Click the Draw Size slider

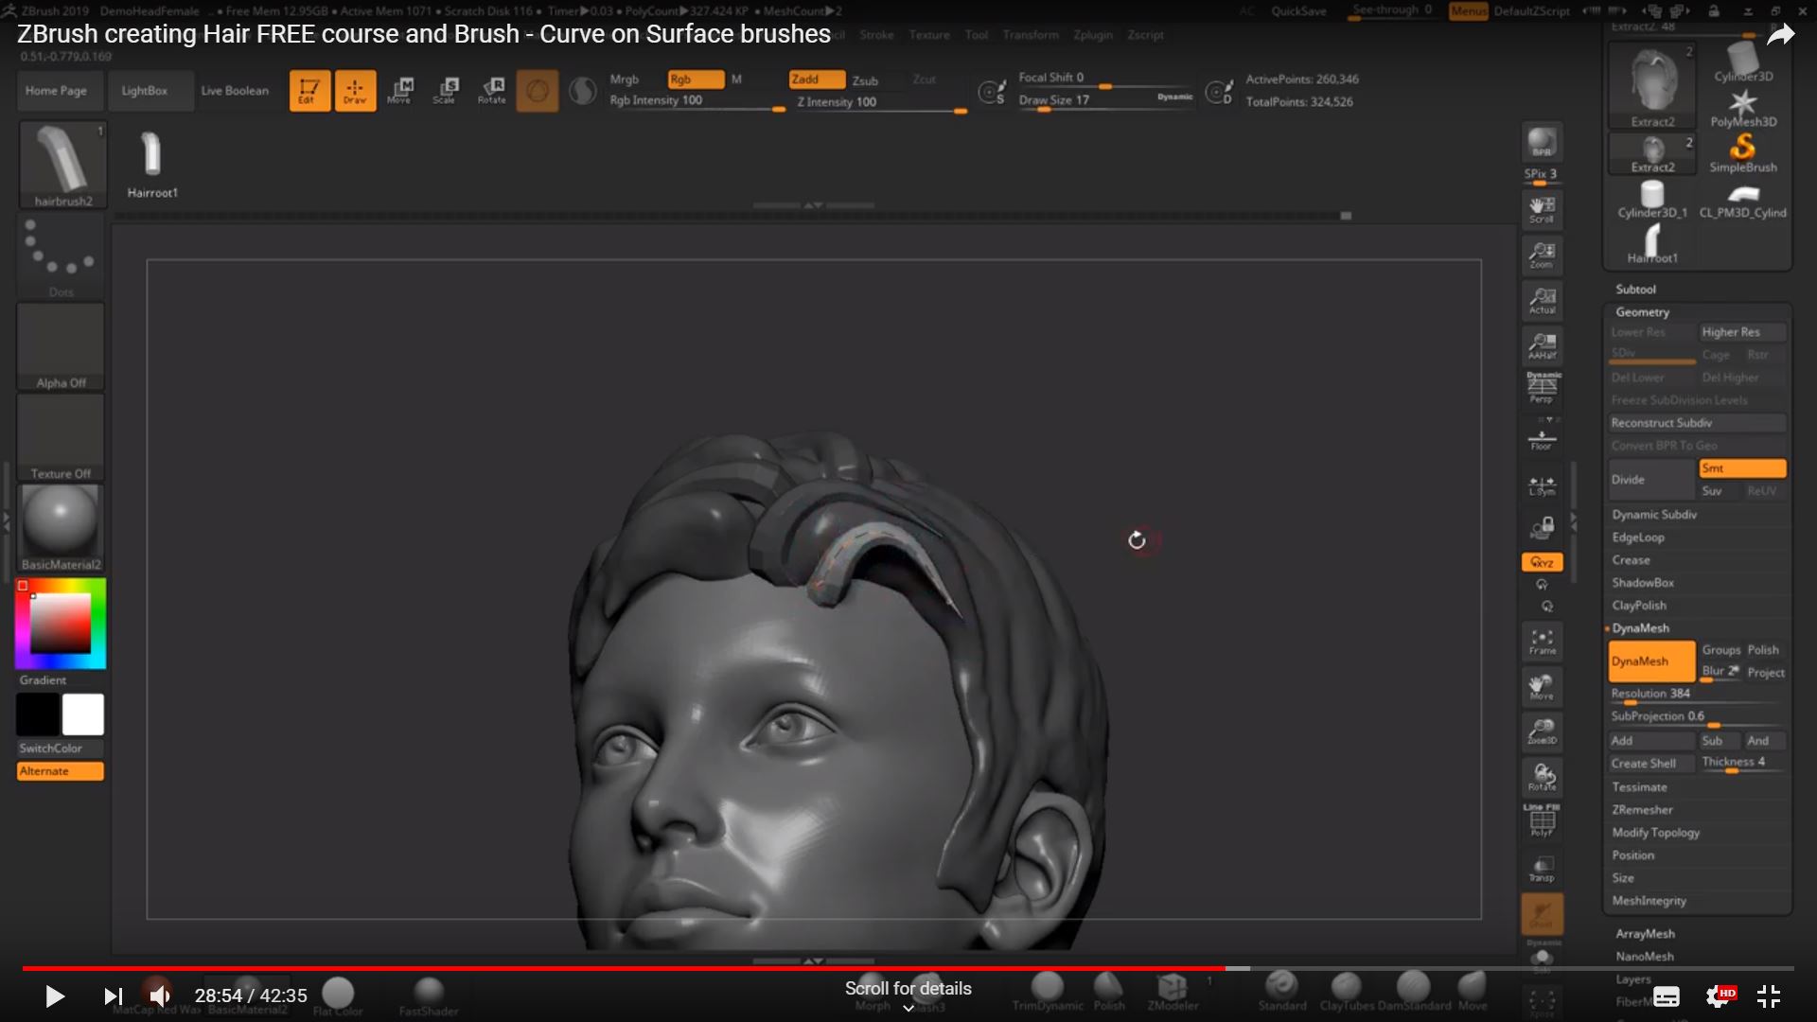point(1105,100)
